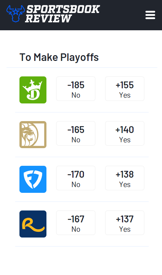
Task: Select BetRivers +137 Yes odds
Action: pos(125,223)
